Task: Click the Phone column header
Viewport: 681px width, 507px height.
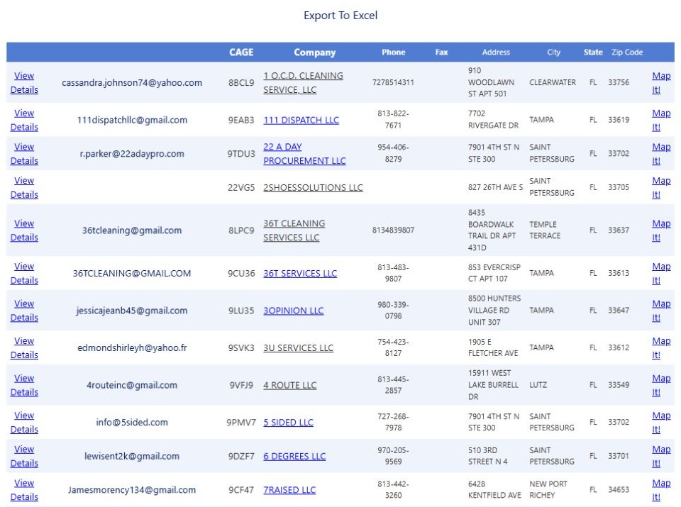Action: click(x=394, y=52)
